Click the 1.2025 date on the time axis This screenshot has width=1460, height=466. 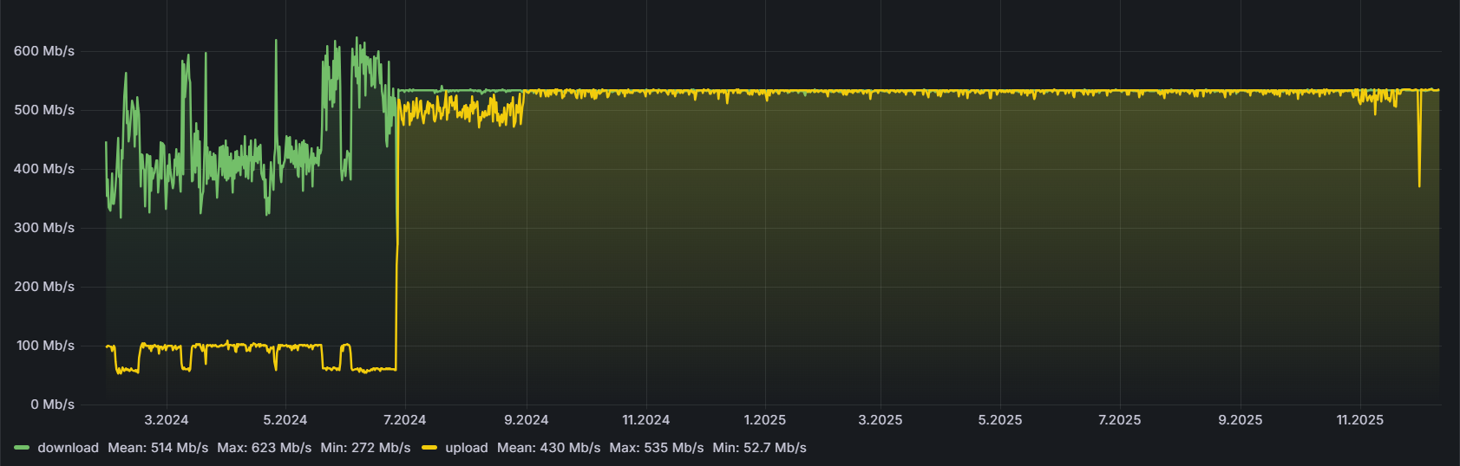[x=764, y=420]
